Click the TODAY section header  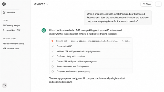pyautogui.click(x=5, y=20)
